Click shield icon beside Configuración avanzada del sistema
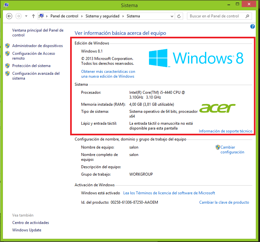 (x=7, y=73)
